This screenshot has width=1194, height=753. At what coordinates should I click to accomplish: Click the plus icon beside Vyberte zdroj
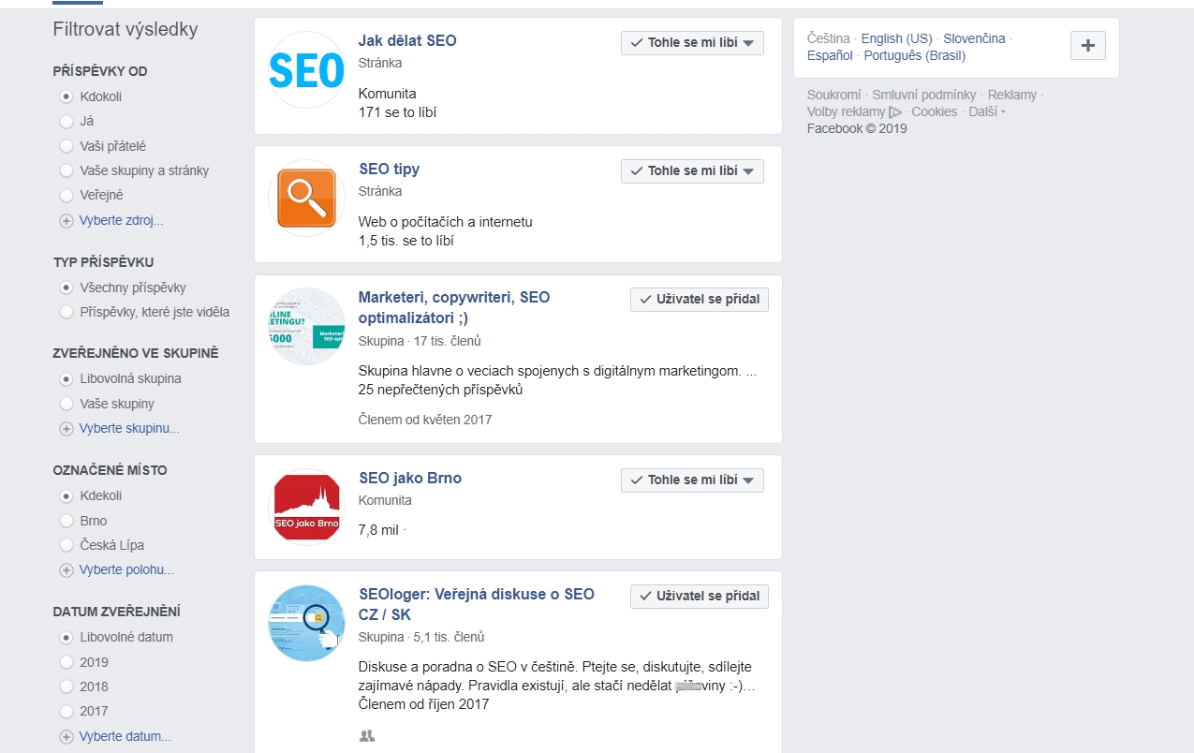(x=66, y=221)
